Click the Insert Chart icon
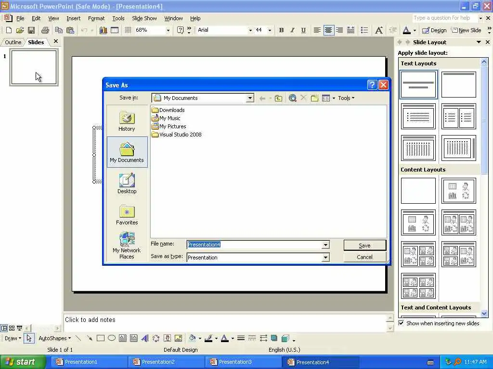Viewport: 493px width, 369px height. pos(103,30)
